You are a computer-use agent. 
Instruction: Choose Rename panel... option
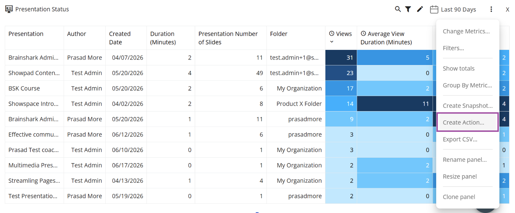465,160
